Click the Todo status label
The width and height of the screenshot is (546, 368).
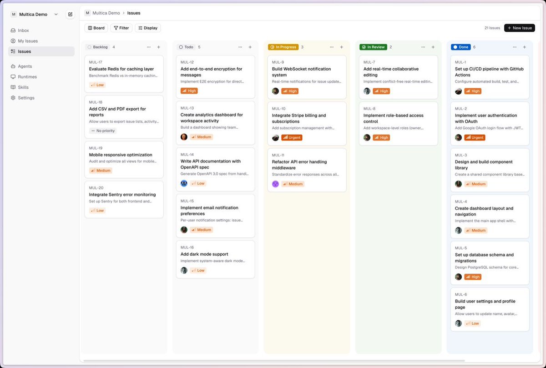tap(186, 47)
